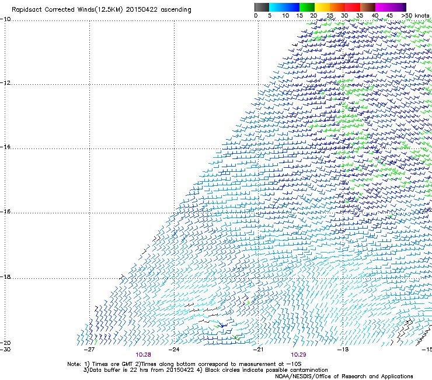This screenshot has width=432, height=380.
Task: Click the yellow 20-25 knots color segment
Action: click(322, 7)
